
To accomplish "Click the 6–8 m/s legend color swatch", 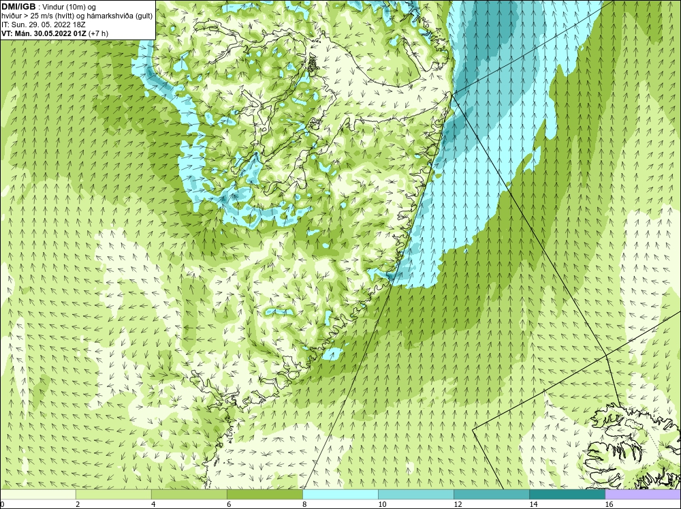I will tap(265, 494).
